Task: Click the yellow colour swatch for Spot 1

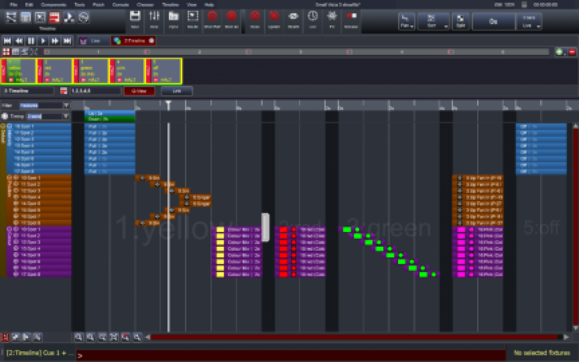Action: pyautogui.click(x=220, y=230)
